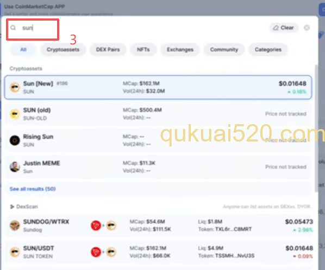Click the red Tron icon in SUNDOG/WTRX row

(96, 226)
